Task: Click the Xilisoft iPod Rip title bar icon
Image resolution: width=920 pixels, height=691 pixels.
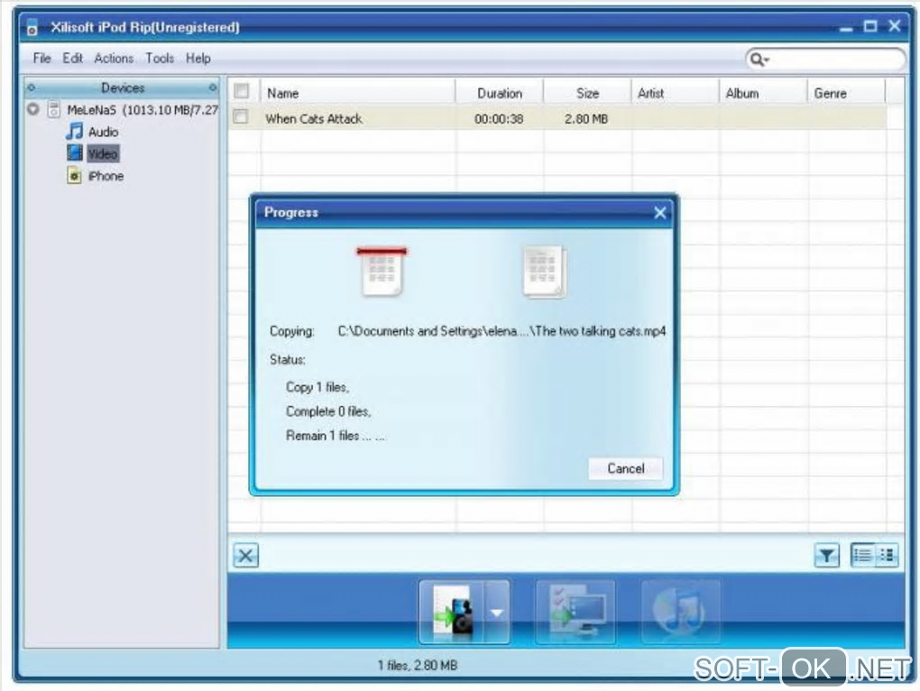Action: [32, 28]
